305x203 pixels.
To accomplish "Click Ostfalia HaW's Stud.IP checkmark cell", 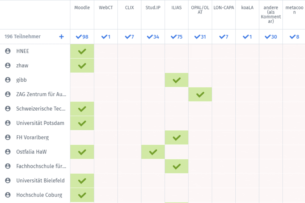I will click(x=153, y=152).
